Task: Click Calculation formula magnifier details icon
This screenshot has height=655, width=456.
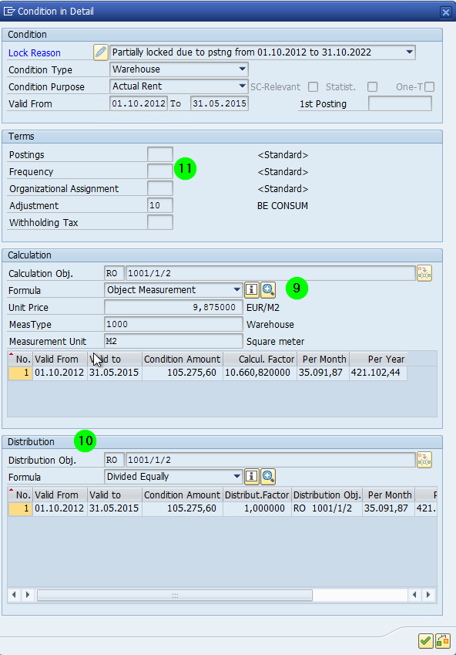Action: (x=268, y=289)
